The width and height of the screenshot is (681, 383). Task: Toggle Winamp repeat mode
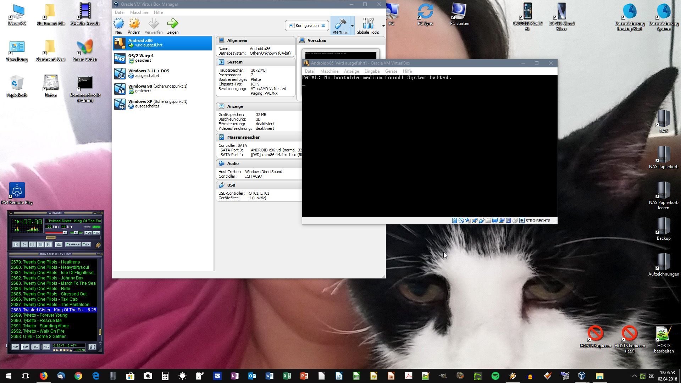click(86, 244)
